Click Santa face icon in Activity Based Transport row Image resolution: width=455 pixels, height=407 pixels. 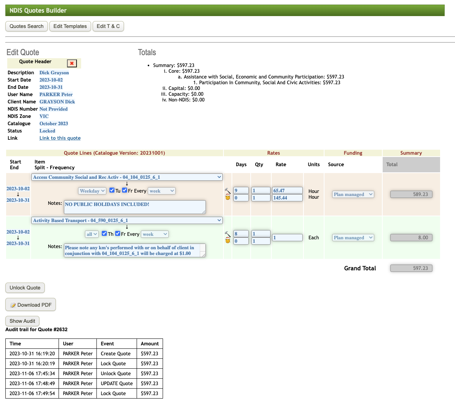[x=228, y=241]
